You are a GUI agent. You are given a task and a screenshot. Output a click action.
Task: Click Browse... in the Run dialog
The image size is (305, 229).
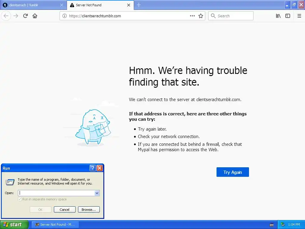(x=89, y=210)
